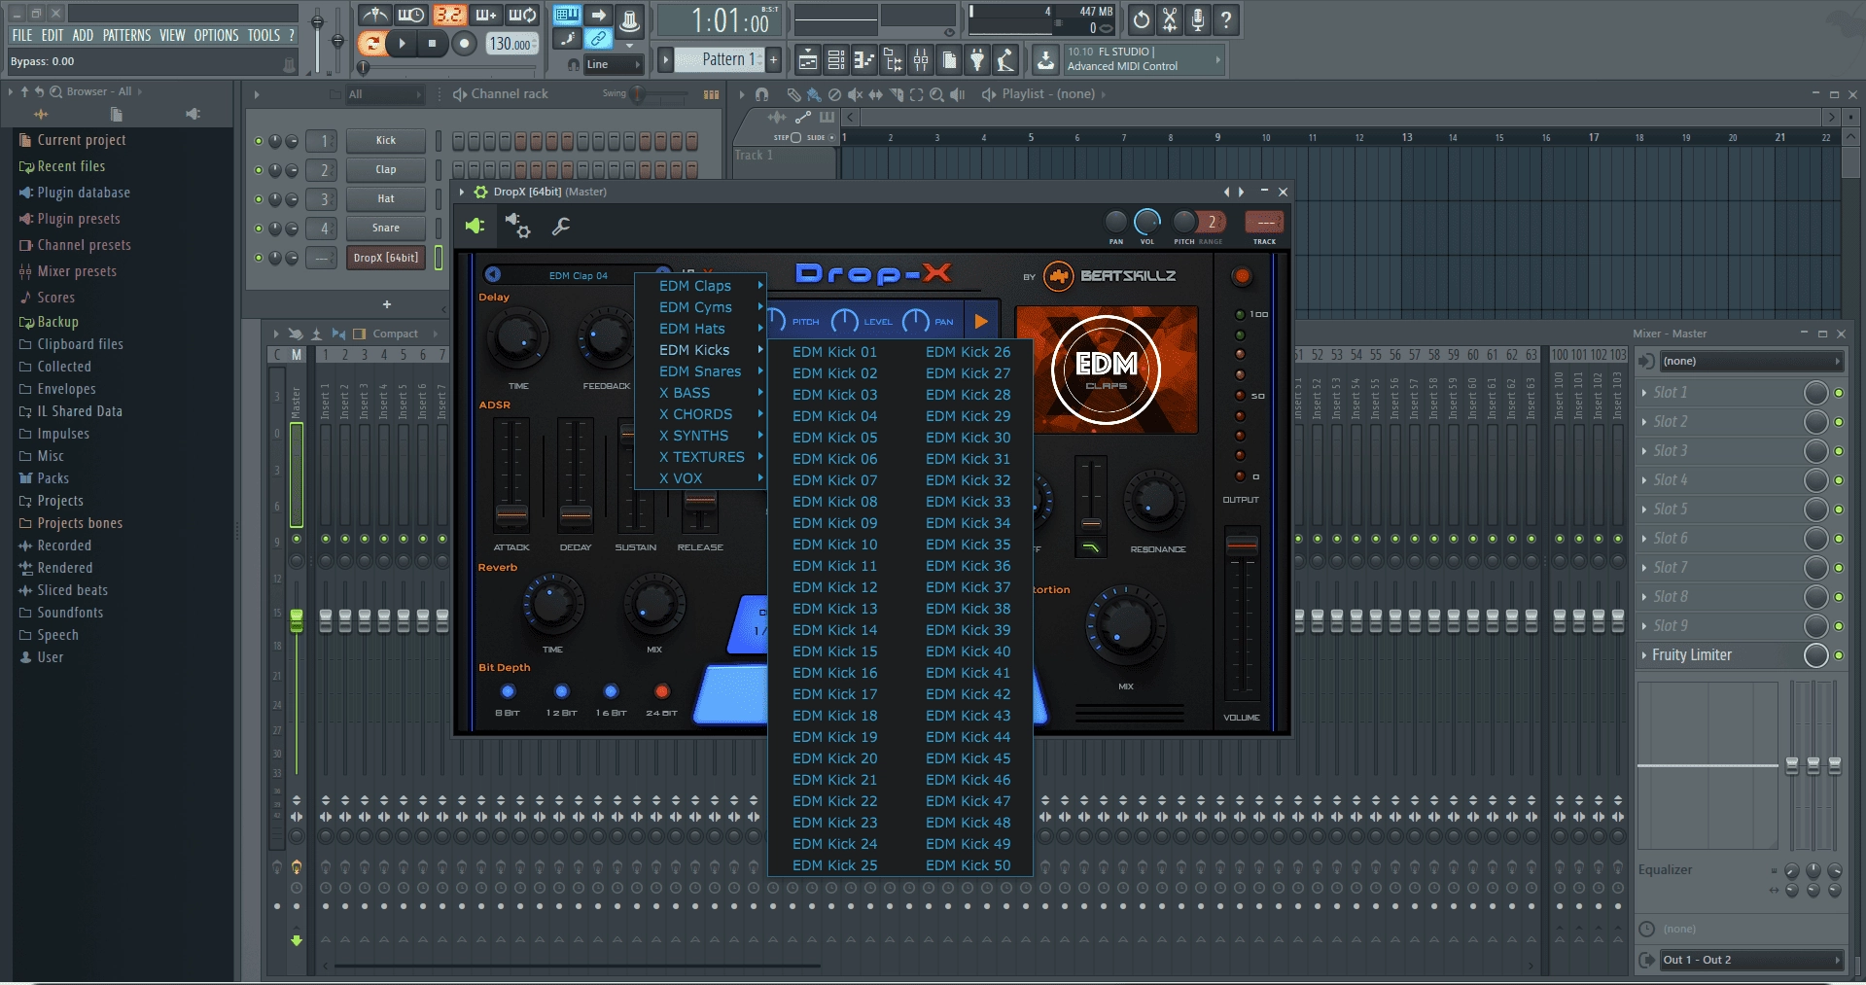Image resolution: width=1866 pixels, height=985 pixels.
Task: Toggle Fruity Limiter enable light
Action: 1839,655
